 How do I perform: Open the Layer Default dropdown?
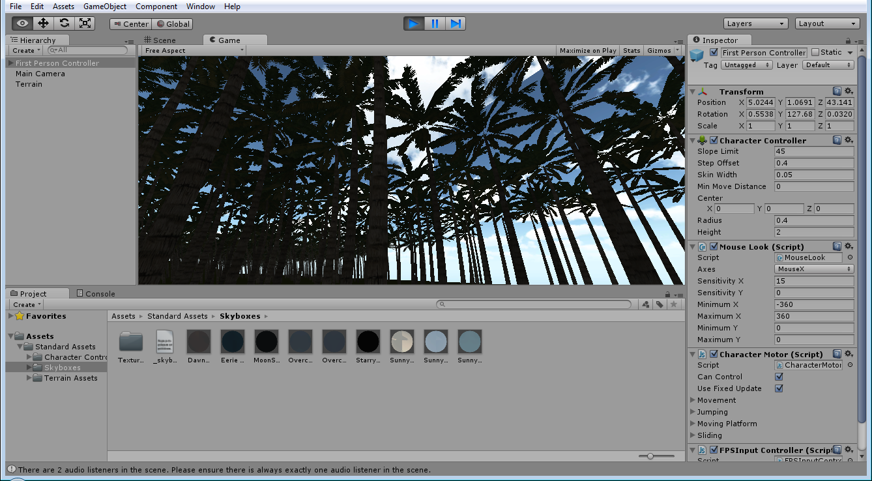point(828,65)
